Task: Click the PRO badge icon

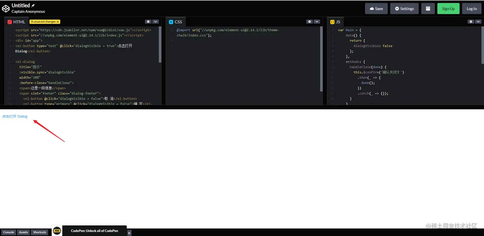Action: coord(57,231)
